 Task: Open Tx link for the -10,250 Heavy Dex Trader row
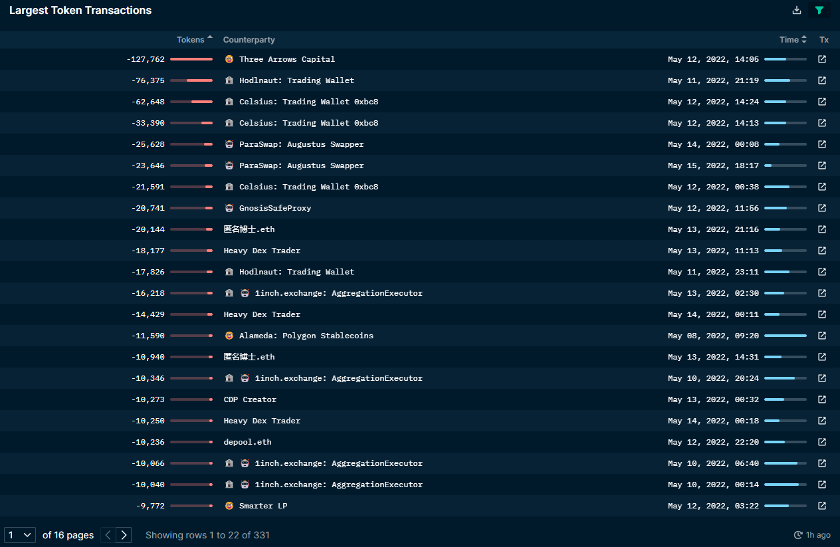pos(822,421)
